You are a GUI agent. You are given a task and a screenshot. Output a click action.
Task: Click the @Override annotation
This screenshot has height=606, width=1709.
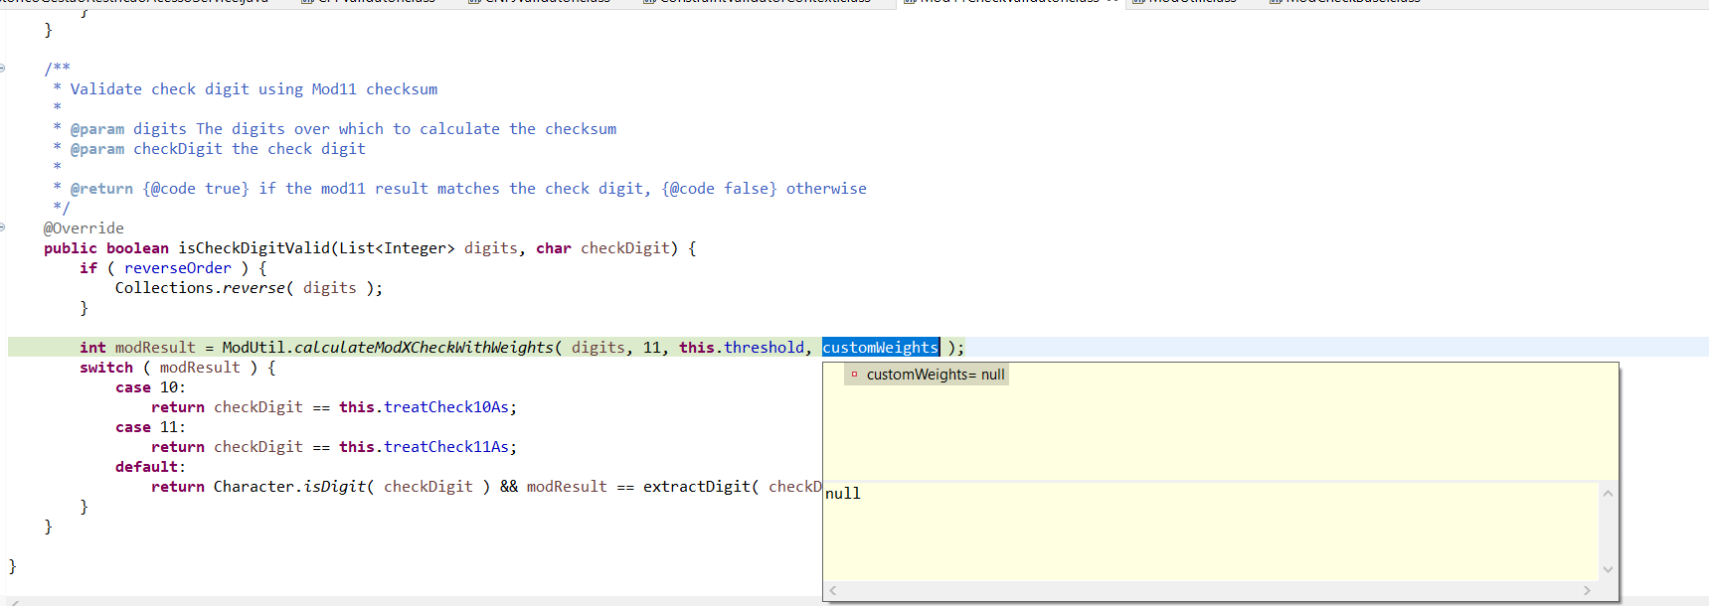[x=84, y=228]
